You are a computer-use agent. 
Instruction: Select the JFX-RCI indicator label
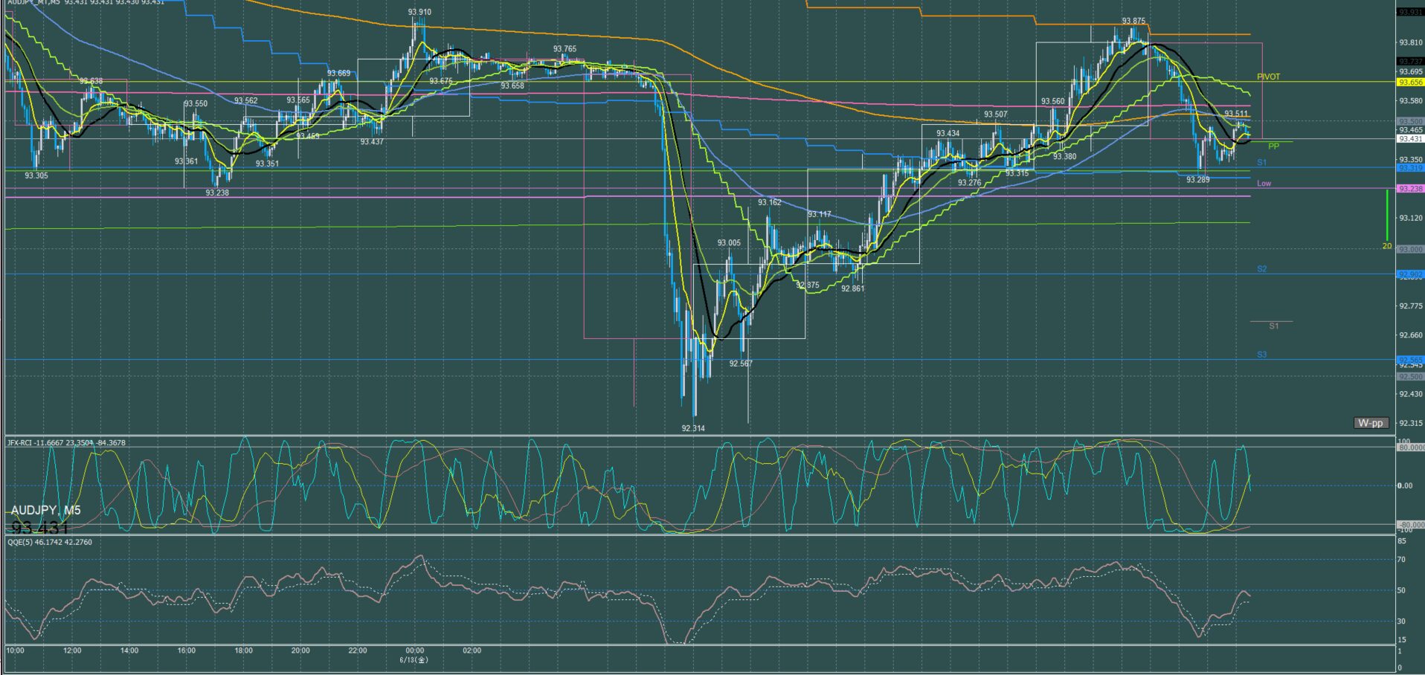tap(66, 442)
